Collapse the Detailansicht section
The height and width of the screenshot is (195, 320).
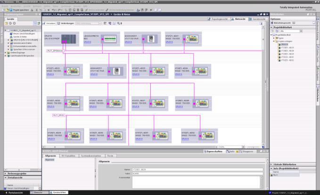[6, 178]
